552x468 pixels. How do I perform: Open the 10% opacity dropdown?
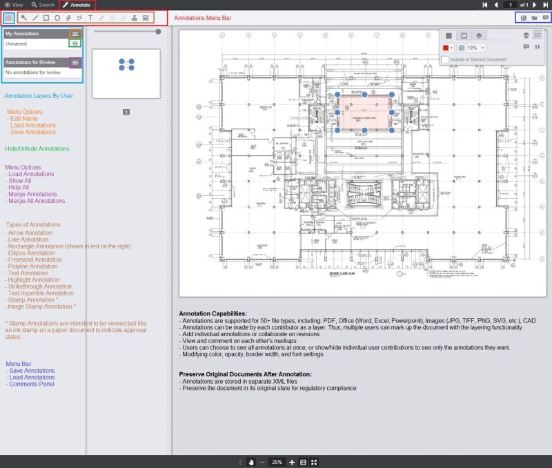point(482,48)
